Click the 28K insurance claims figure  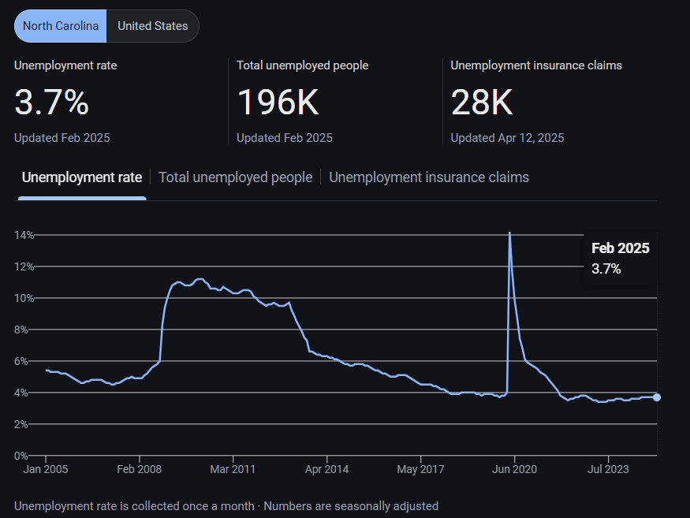pos(482,102)
